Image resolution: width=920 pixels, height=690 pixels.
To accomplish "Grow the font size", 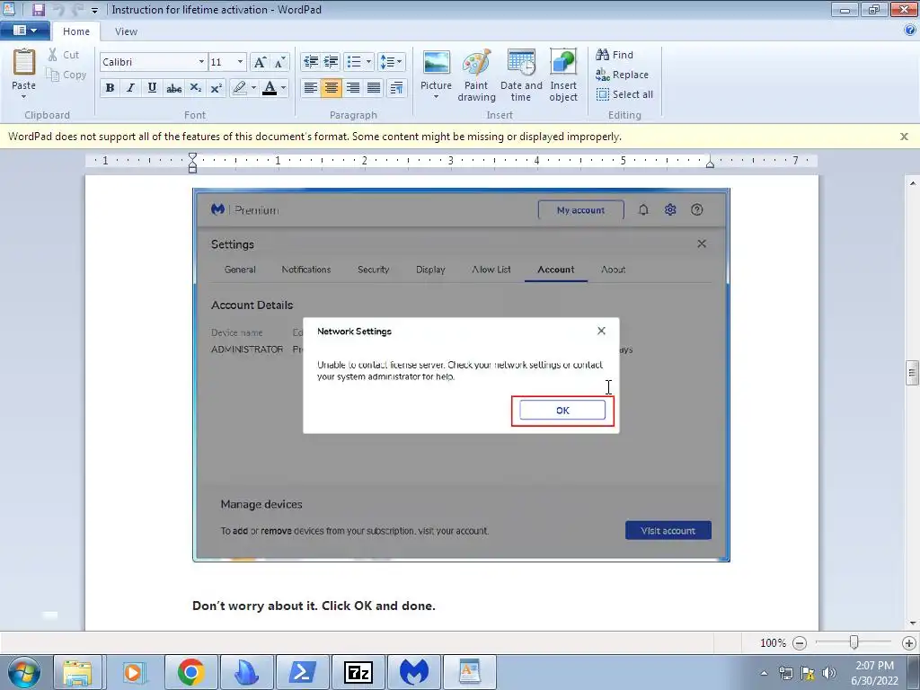I will click(x=260, y=62).
